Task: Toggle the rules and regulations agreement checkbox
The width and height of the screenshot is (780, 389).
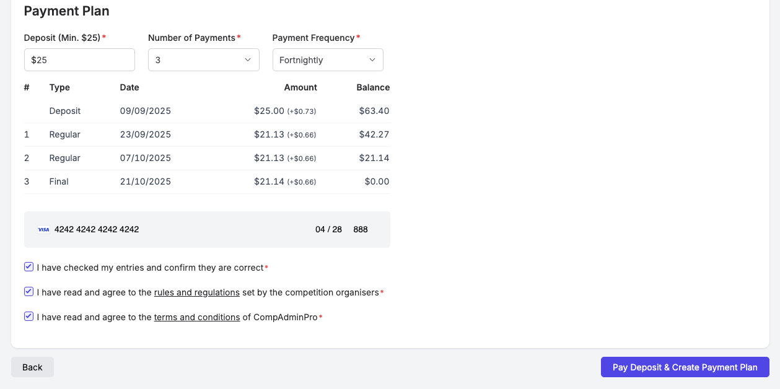Action: (x=28, y=291)
